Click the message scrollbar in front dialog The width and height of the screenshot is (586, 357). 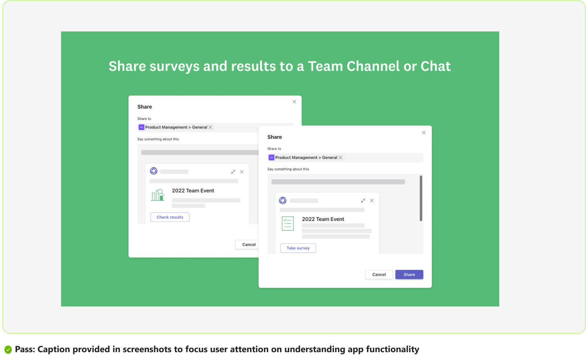pyautogui.click(x=421, y=198)
